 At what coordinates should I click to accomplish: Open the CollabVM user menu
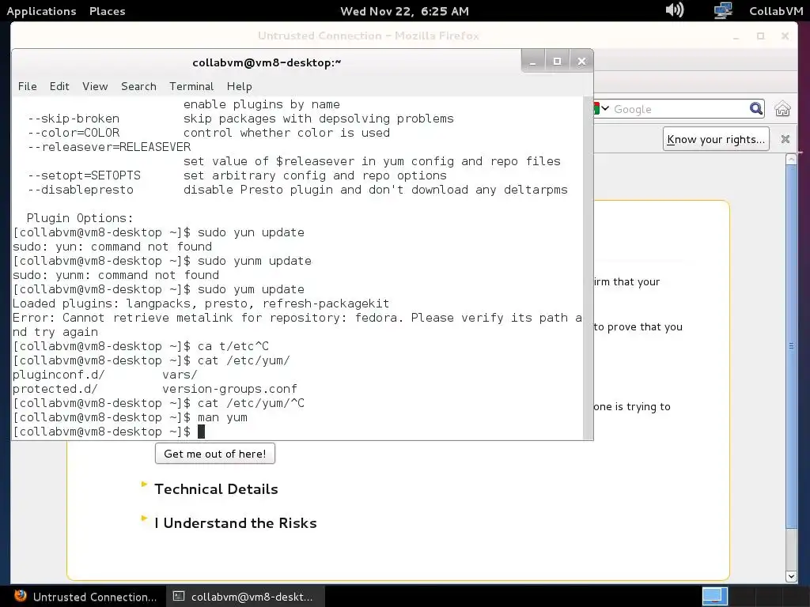pyautogui.click(x=776, y=11)
